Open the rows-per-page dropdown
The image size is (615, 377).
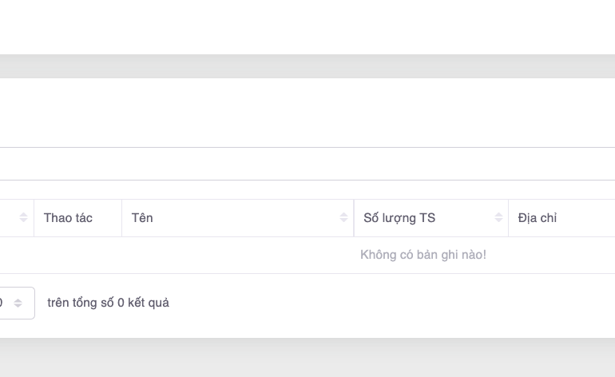[10, 304]
